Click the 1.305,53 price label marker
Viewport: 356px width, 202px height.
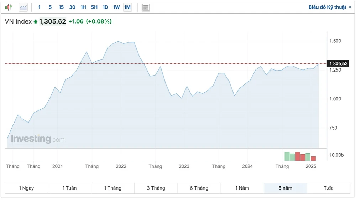(x=338, y=64)
